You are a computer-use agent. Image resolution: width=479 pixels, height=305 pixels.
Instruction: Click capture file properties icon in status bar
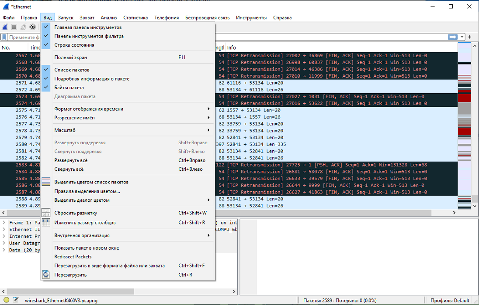click(x=16, y=300)
